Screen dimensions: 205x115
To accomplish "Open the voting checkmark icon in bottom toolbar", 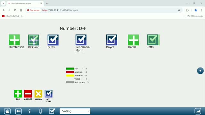I will coord(52,111).
